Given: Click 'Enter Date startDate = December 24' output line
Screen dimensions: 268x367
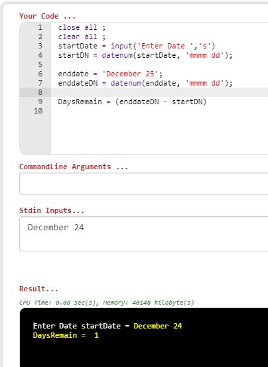Looking at the screenshot, I should coord(107,326).
